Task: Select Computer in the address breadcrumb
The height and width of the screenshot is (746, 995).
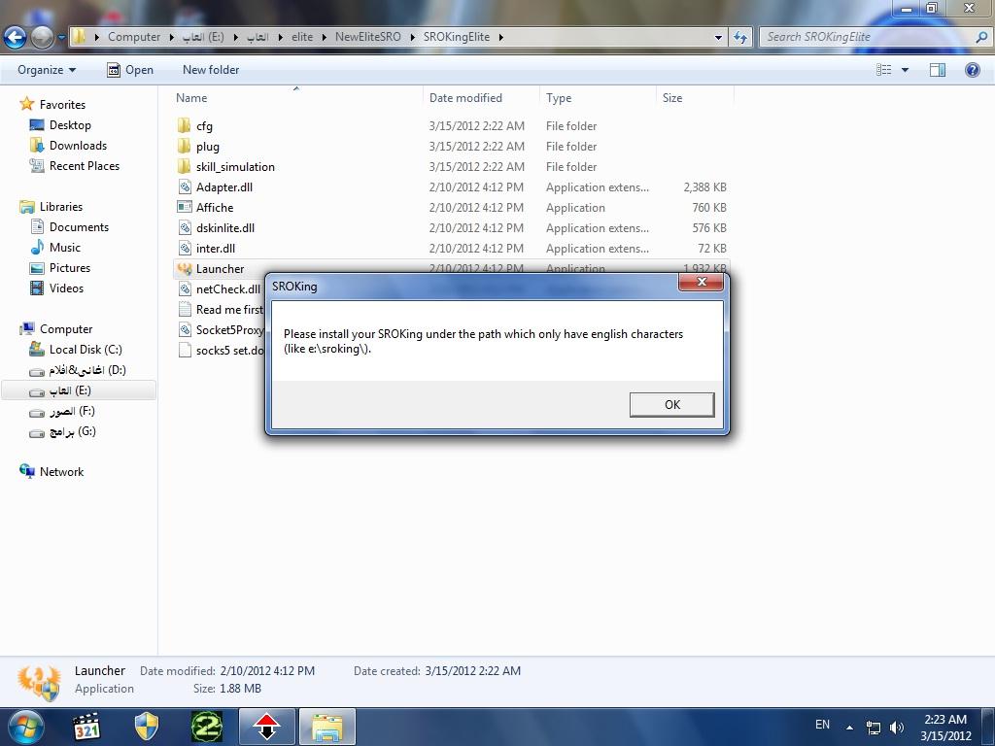Action: pos(134,37)
